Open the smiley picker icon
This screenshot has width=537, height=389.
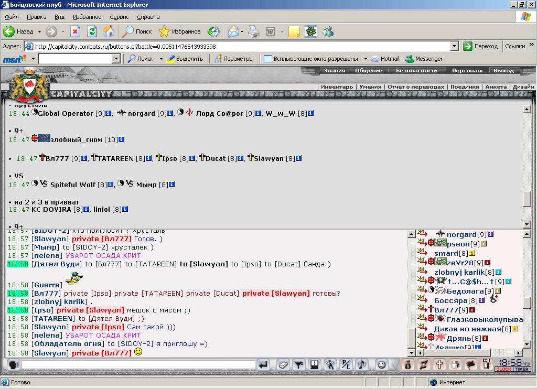point(381,365)
